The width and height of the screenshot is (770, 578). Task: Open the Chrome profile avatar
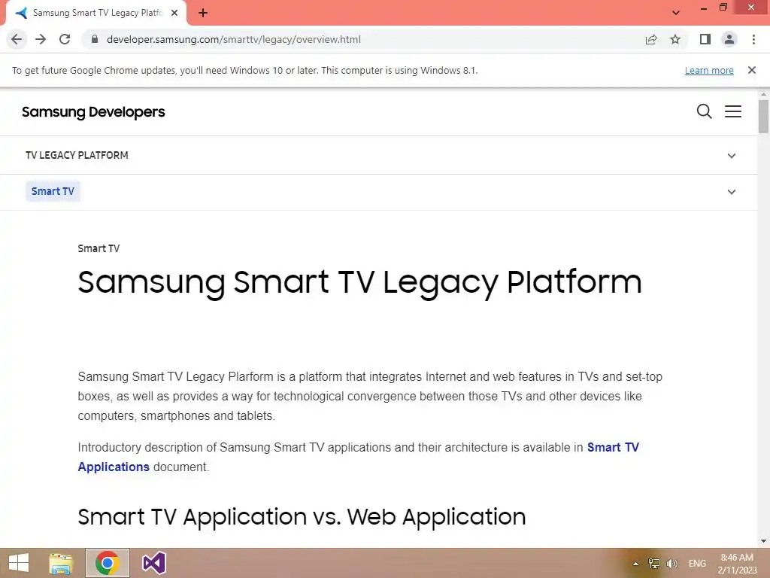pyautogui.click(x=729, y=39)
